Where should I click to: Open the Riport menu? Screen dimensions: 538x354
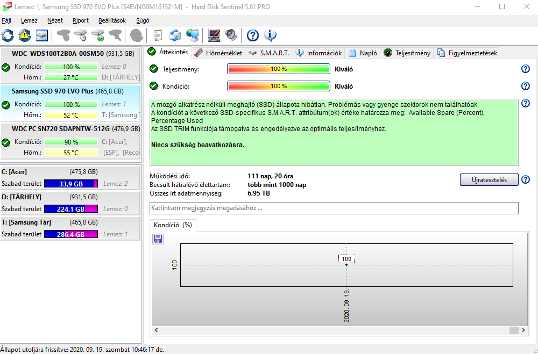pos(81,20)
